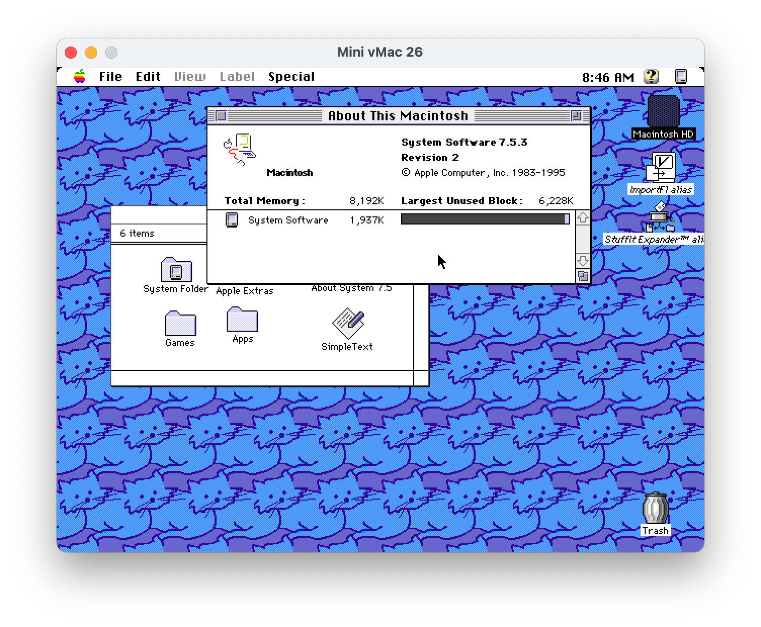761x627 pixels.
Task: Click the Apple Computer copyright text
Action: (x=483, y=173)
